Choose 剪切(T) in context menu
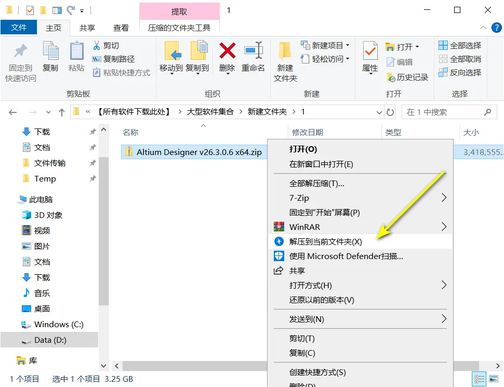The height and width of the screenshot is (387, 504). 360,339
